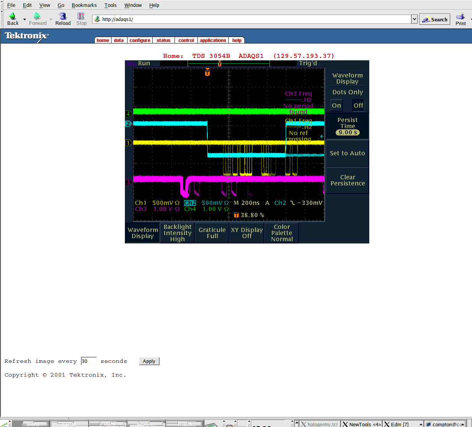Viewport: 472px width, 427px height.
Task: Click the Trig'd status indicator
Action: click(x=308, y=63)
